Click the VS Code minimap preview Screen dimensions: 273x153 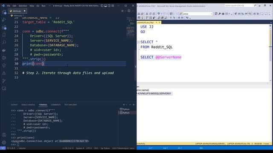(x=130, y=27)
